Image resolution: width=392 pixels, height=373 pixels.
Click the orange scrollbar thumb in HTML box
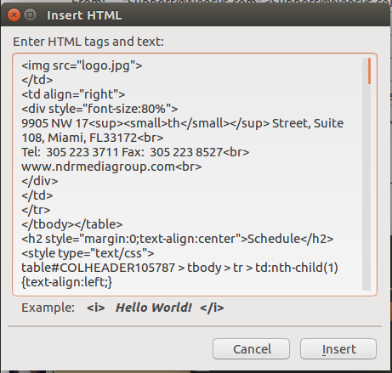tap(369, 71)
